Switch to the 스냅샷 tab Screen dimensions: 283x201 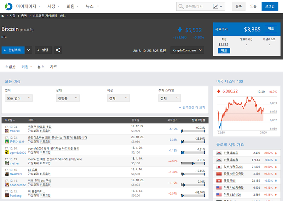10,67
